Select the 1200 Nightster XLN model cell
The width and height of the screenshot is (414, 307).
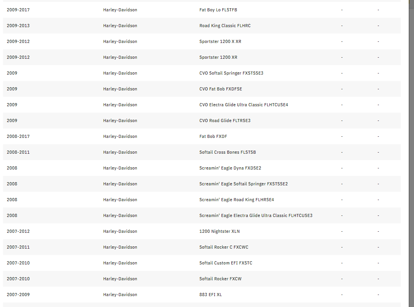pos(219,231)
